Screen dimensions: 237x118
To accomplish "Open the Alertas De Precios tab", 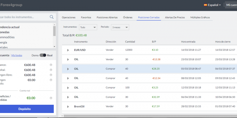I will (x=175, y=18).
